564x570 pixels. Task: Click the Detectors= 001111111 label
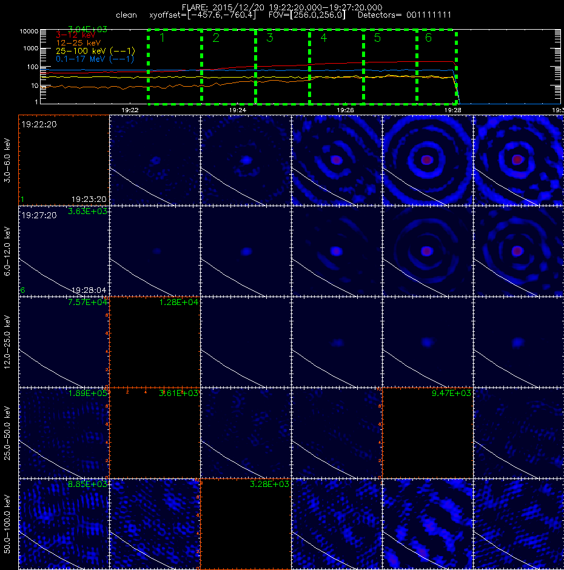tap(405, 15)
